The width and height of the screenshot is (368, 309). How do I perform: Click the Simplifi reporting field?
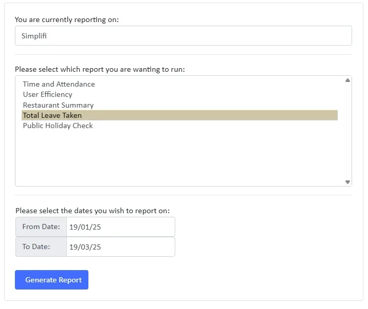183,35
